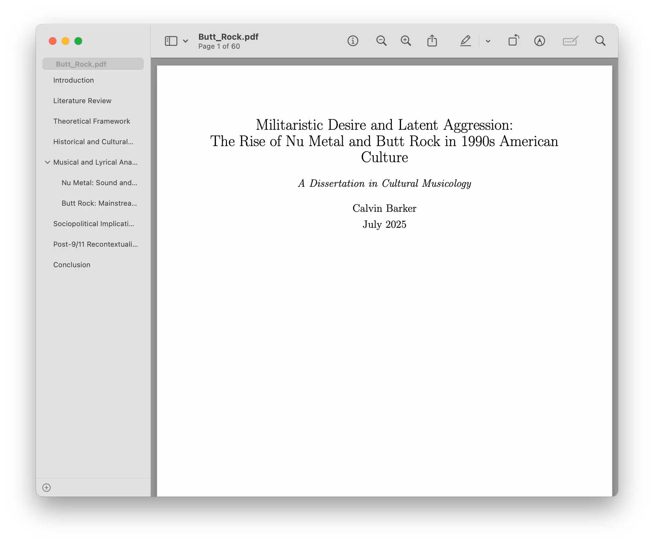Click the add annotation plus button
Image resolution: width=654 pixels, height=544 pixels.
click(x=46, y=488)
